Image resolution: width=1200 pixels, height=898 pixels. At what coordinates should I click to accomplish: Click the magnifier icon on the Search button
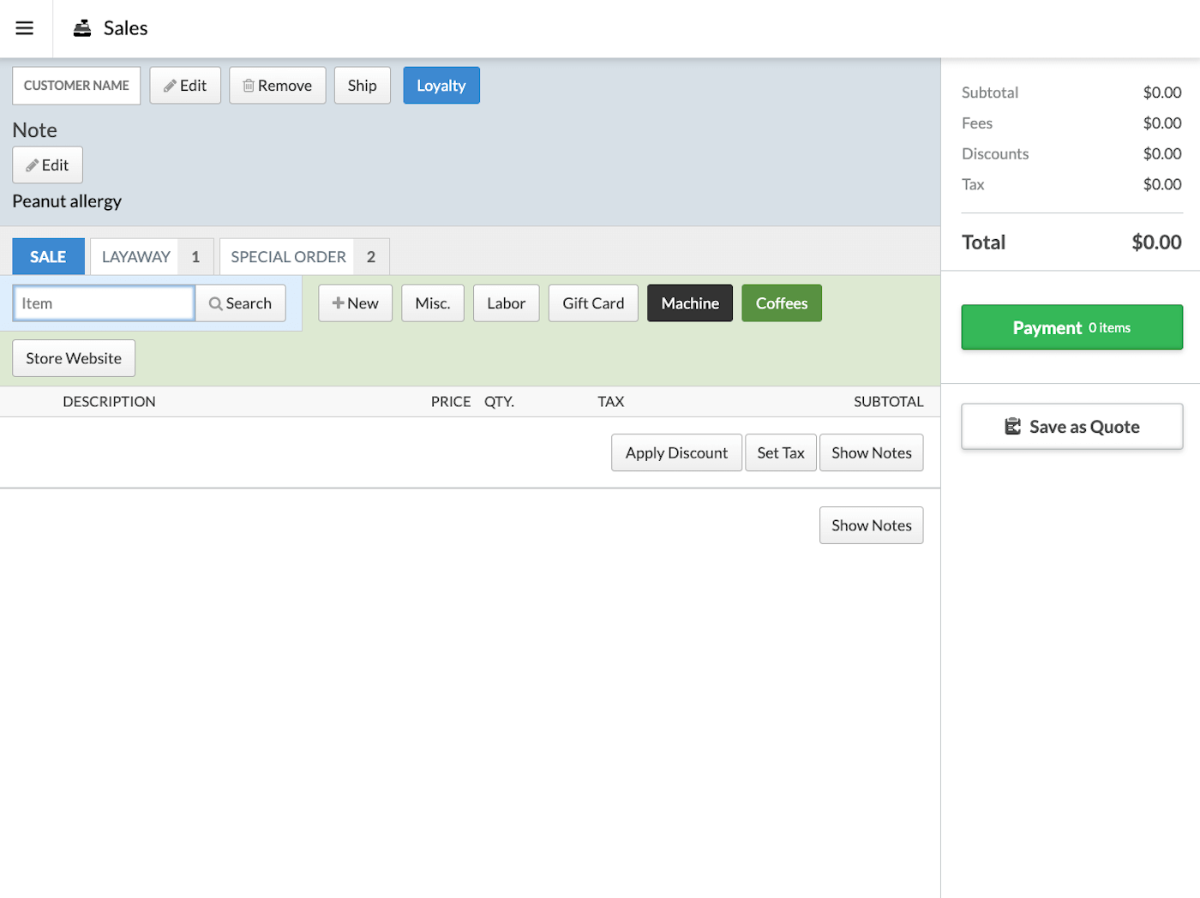point(215,303)
